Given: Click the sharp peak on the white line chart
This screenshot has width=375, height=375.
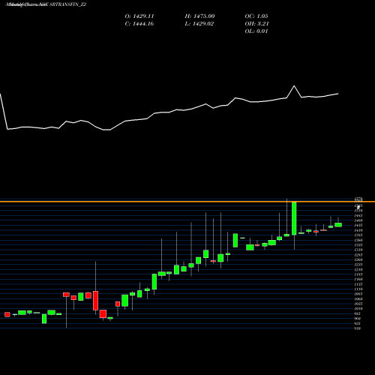Looking at the screenshot, I should 294,86.
